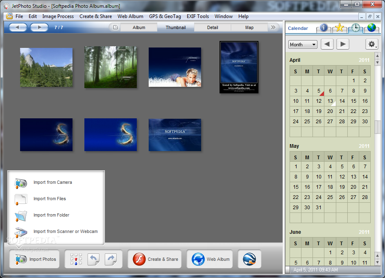This screenshot has height=278, width=385.
Task: Select May 18 in the calendar
Action: point(330,187)
